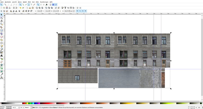The image size is (203, 109).
Task: Click the Save document icon
Action: tap(7, 8)
